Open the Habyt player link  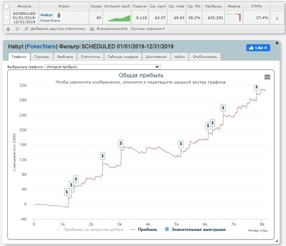click(x=47, y=15)
